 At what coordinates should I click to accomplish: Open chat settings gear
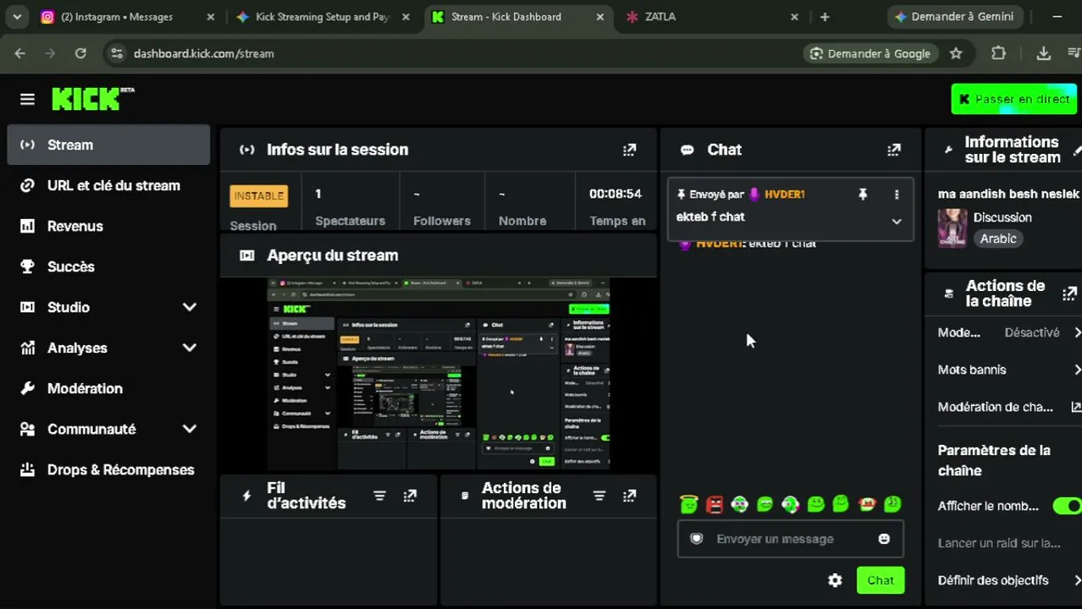[x=835, y=580]
